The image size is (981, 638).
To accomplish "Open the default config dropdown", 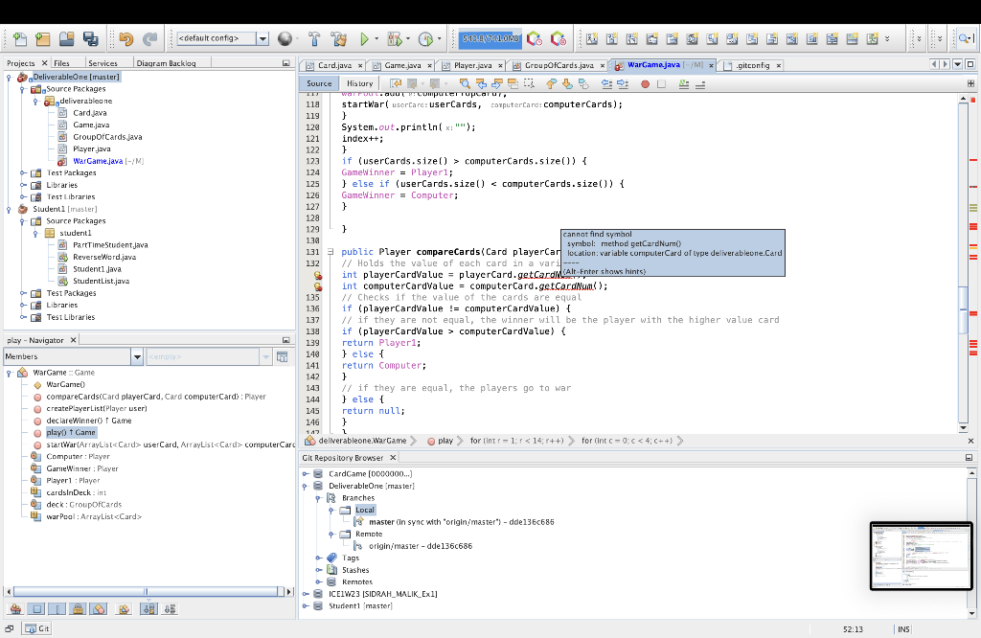I will [262, 39].
